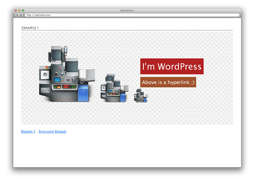Click the BASHOOKA window title

point(127,11)
